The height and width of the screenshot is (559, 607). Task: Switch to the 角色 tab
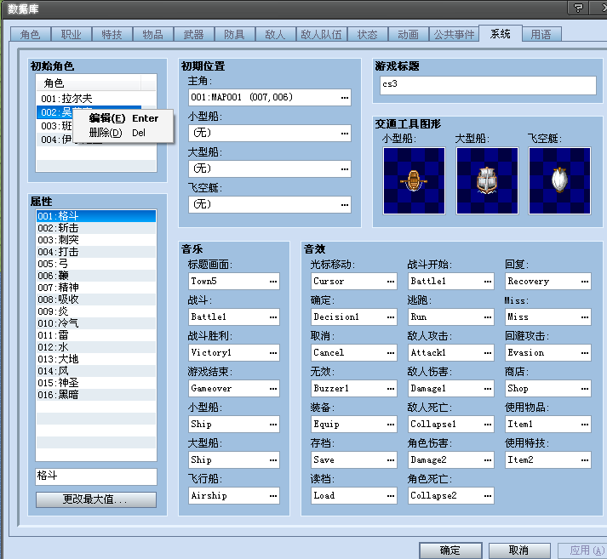pyautogui.click(x=30, y=34)
